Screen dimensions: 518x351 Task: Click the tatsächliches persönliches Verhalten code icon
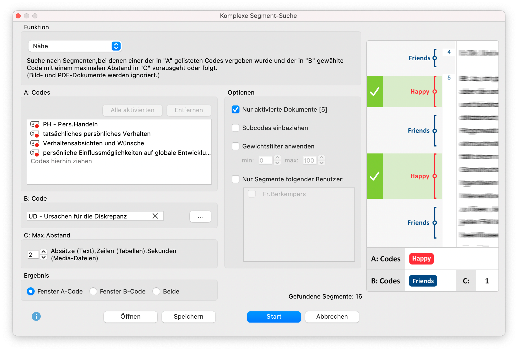(x=35, y=134)
